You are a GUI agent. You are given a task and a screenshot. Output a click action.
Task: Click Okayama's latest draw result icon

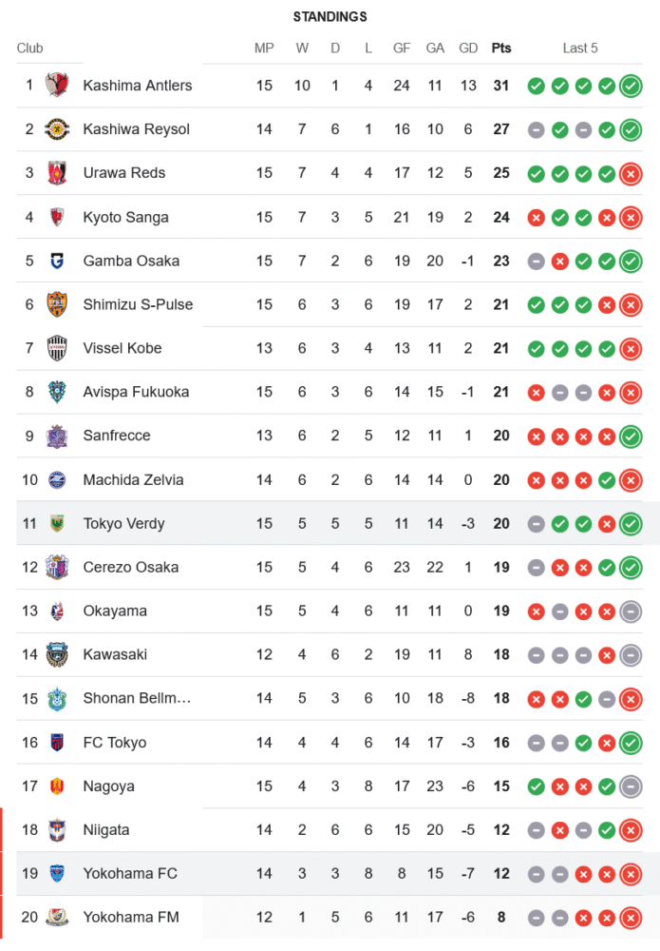[x=630, y=611]
